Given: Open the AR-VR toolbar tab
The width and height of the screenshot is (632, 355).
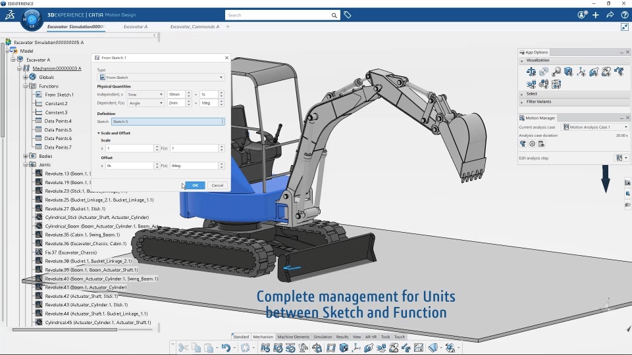Looking at the screenshot, I should tap(371, 337).
